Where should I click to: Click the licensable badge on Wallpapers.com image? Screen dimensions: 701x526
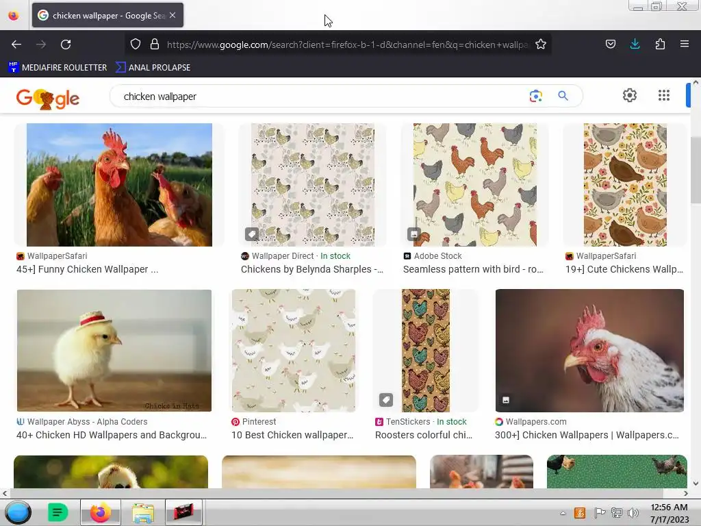pos(506,400)
